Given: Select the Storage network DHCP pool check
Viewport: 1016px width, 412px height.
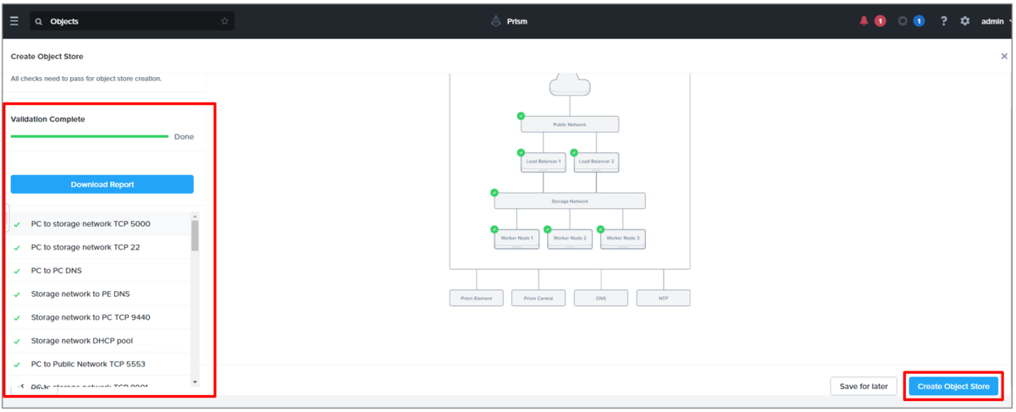Looking at the screenshot, I should (x=101, y=341).
